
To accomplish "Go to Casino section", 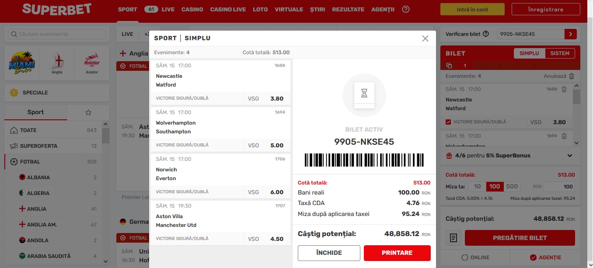I will pyautogui.click(x=192, y=9).
